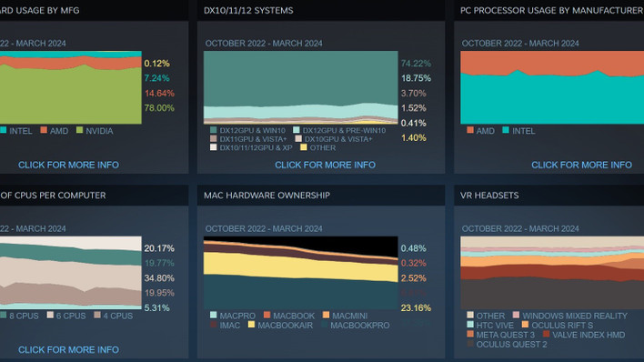Click the MACBOOKPRO legend label

tap(360, 325)
